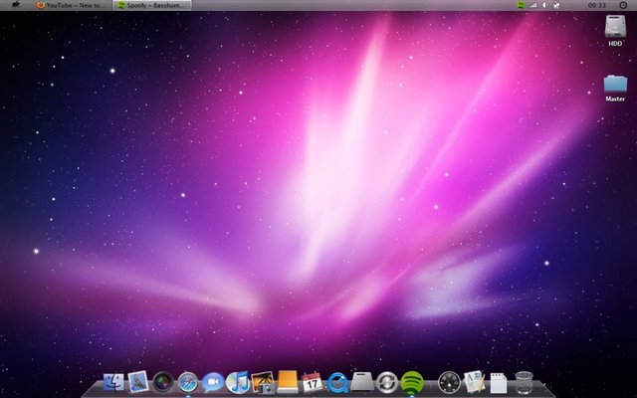This screenshot has width=637, height=398.
Task: Launch Finder from the dock
Action: pos(113,382)
